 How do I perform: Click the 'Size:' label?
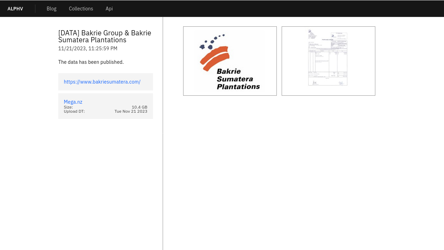68,107
